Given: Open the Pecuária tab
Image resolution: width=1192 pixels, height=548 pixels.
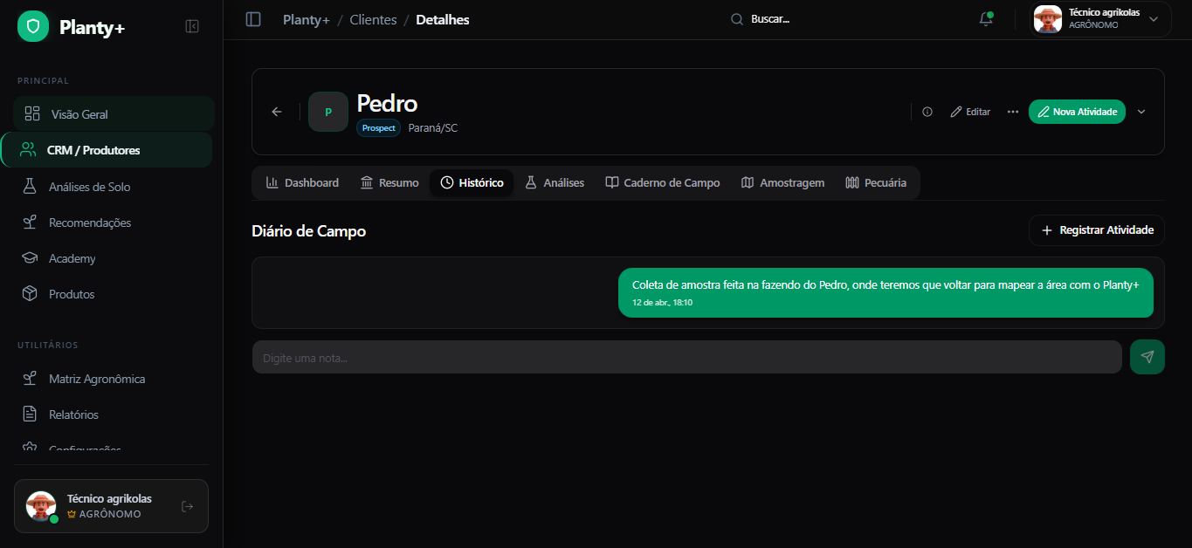Looking at the screenshot, I should pyautogui.click(x=876, y=183).
